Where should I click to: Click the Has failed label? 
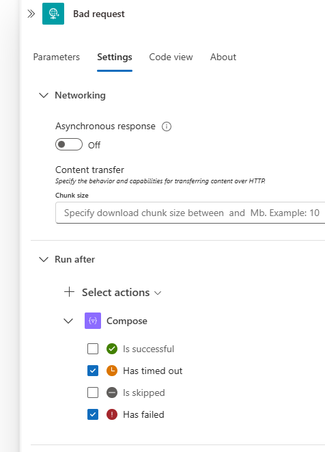click(143, 414)
